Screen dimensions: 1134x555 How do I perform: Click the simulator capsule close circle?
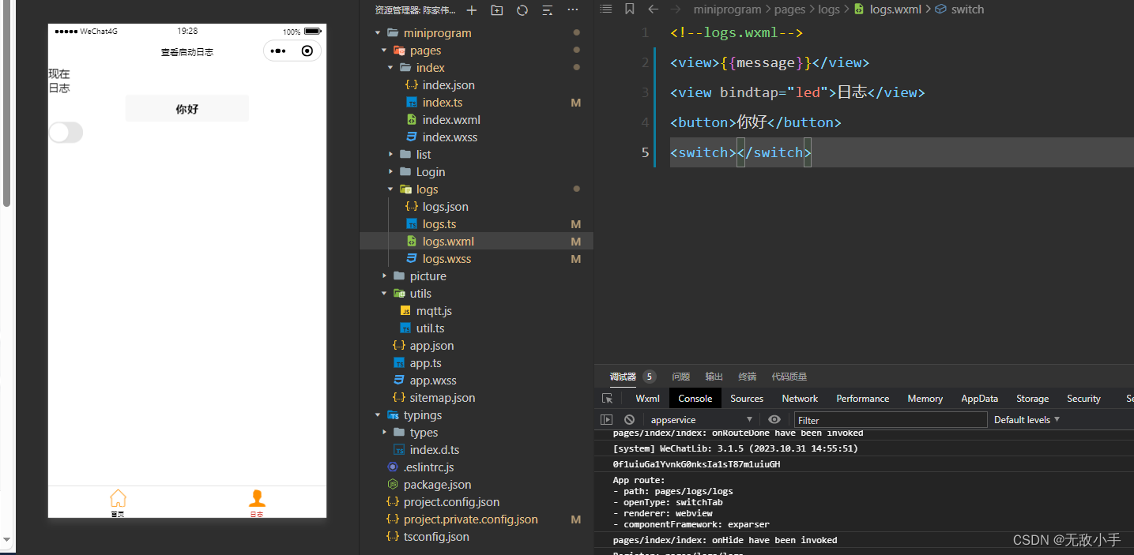pyautogui.click(x=307, y=51)
